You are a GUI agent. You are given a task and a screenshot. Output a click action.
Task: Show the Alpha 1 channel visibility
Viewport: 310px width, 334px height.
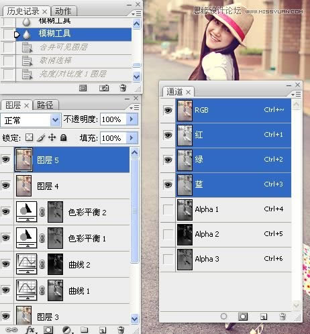pyautogui.click(x=168, y=210)
